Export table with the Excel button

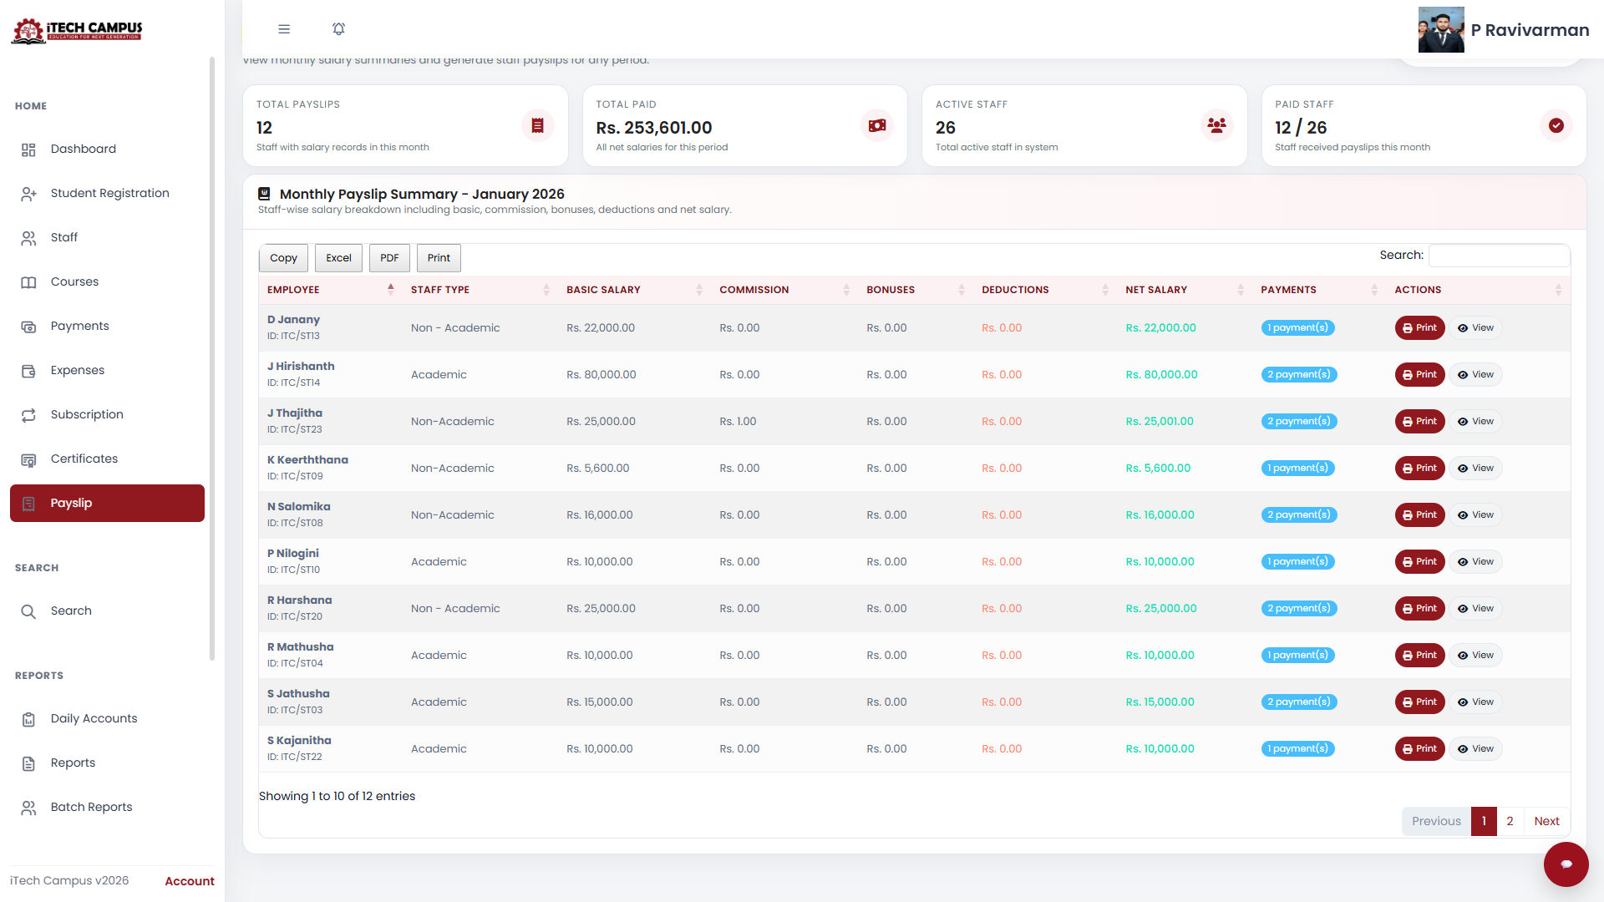pyautogui.click(x=338, y=258)
